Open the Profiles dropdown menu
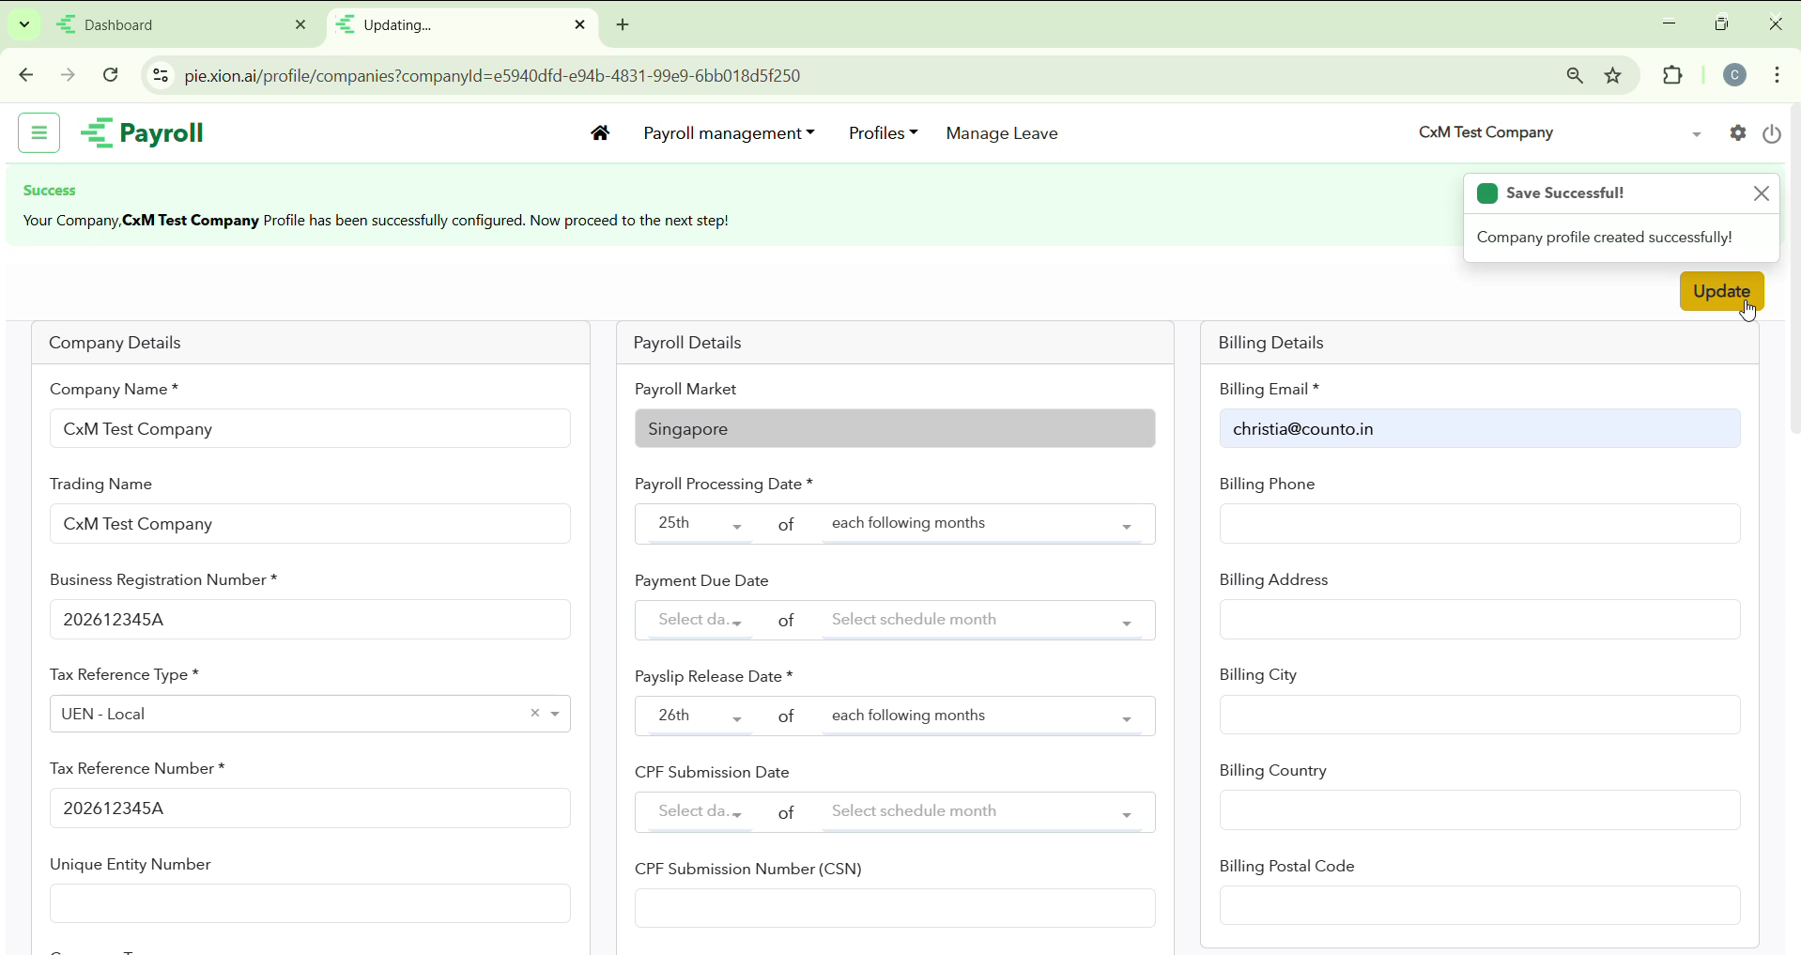1801x955 pixels. (882, 134)
